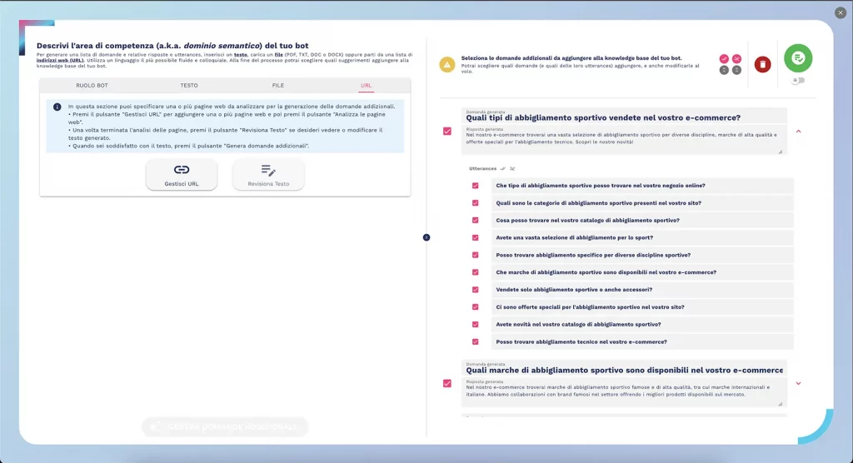This screenshot has width=853, height=463.
Task: Select the URL tab
Action: coord(367,86)
